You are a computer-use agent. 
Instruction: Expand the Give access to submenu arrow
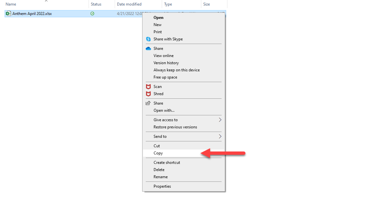coord(220,120)
